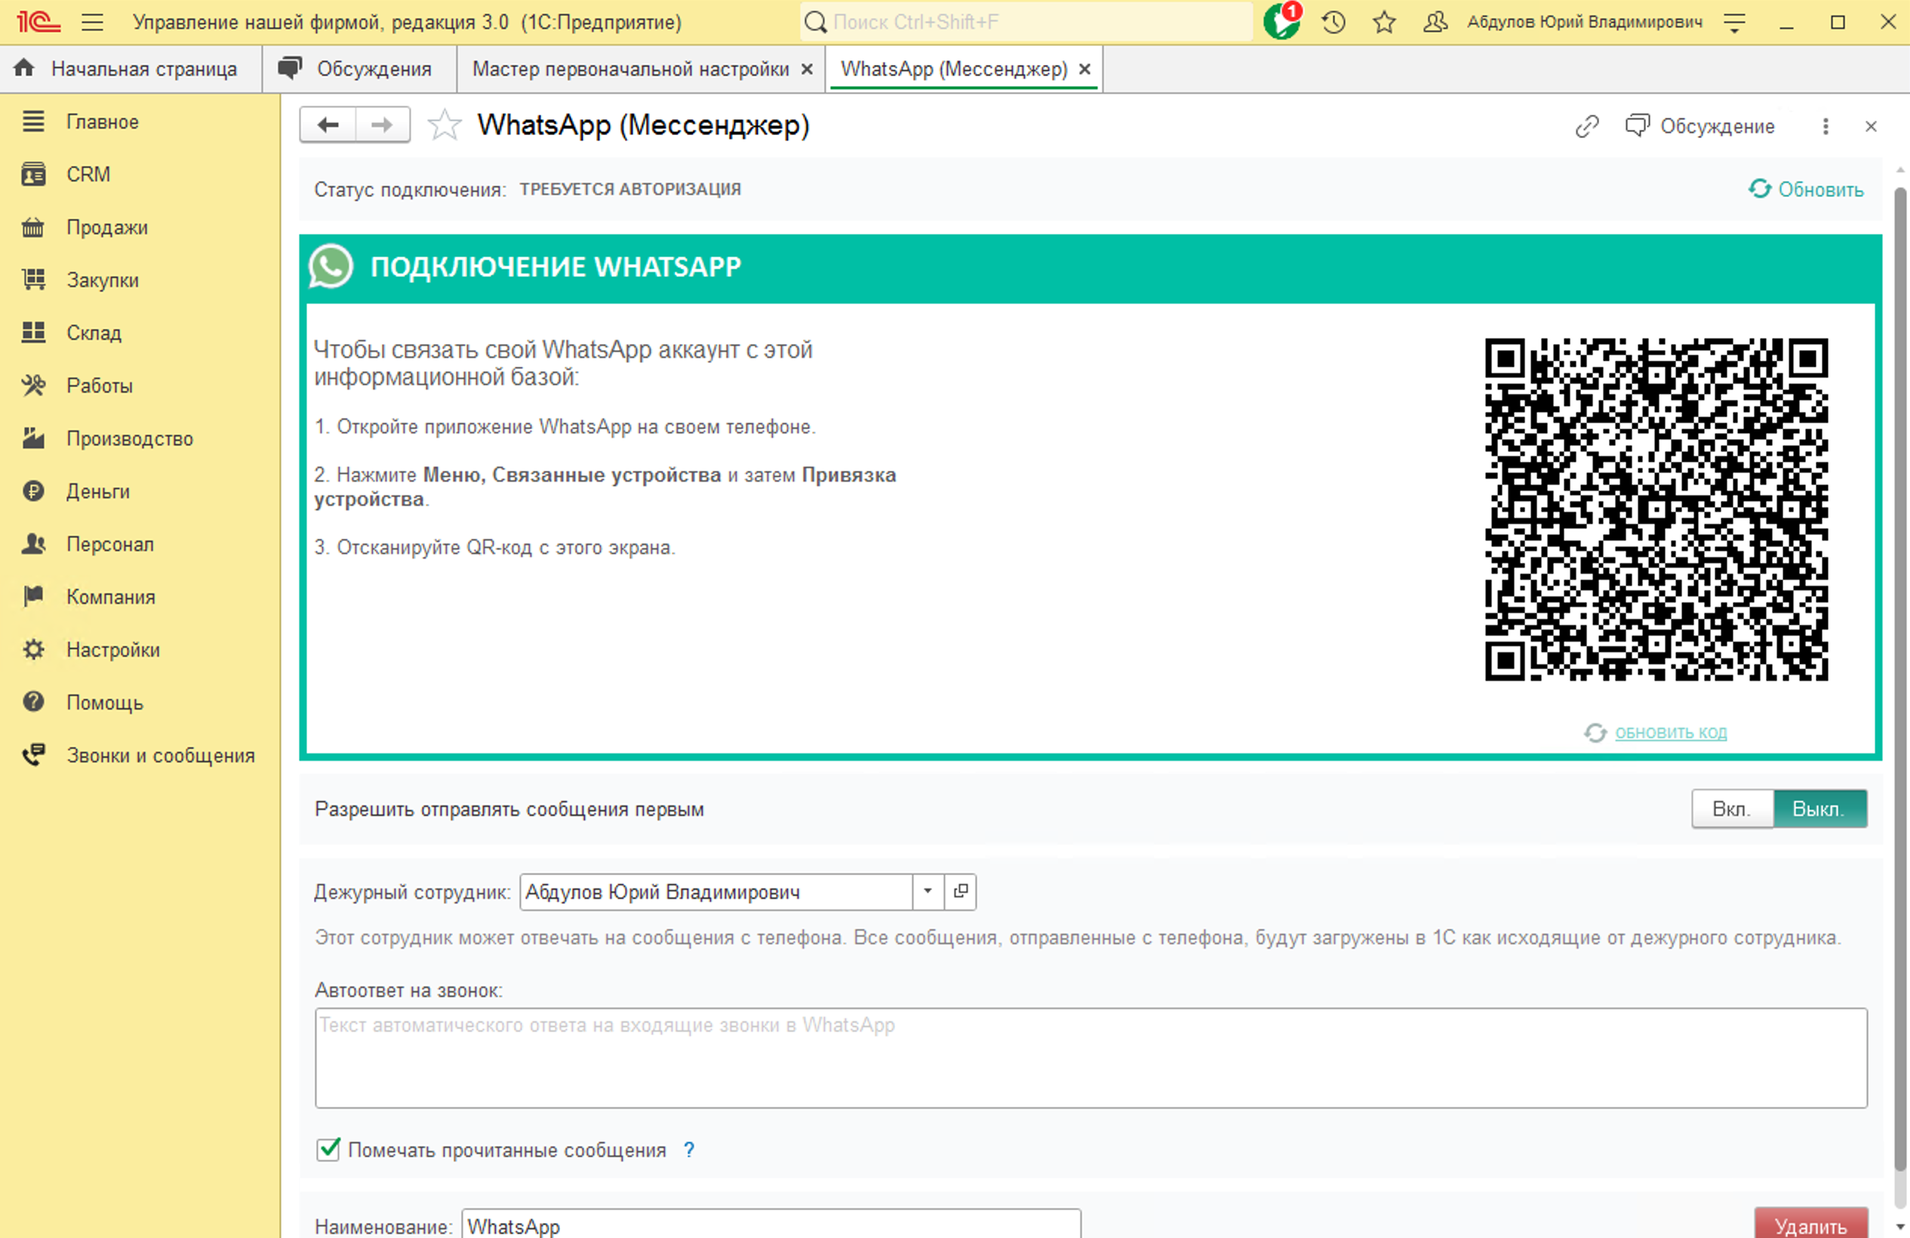The image size is (1910, 1238).
Task: Switch to Мастер первоначальной настройки tab
Action: pyautogui.click(x=630, y=69)
